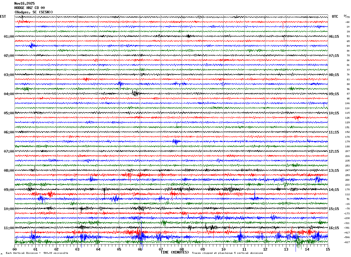Select the 08:00 EST time label
The height and width of the screenshot is (257, 351).
9,171
